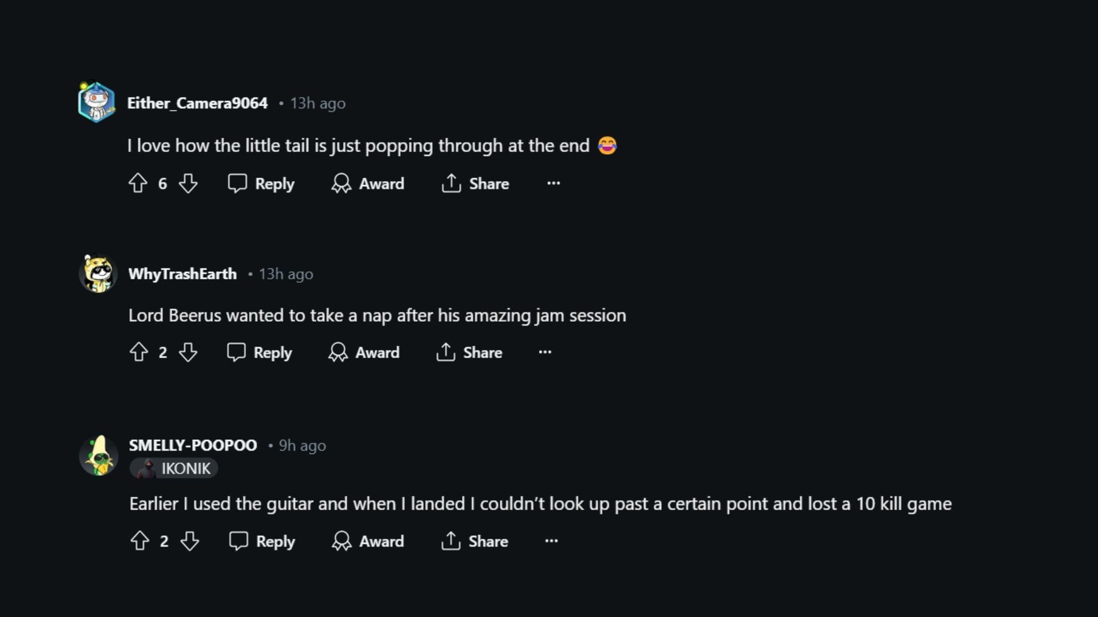Viewport: 1098px width, 617px height.
Task: Open the three-dot menu on SMELLY-POOPOO's comment
Action: click(551, 541)
